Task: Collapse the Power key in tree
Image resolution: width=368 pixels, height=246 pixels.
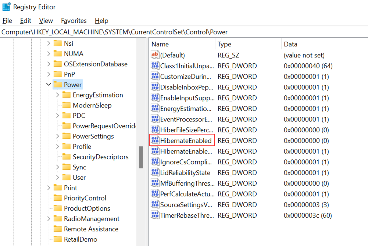Action: pos(49,85)
